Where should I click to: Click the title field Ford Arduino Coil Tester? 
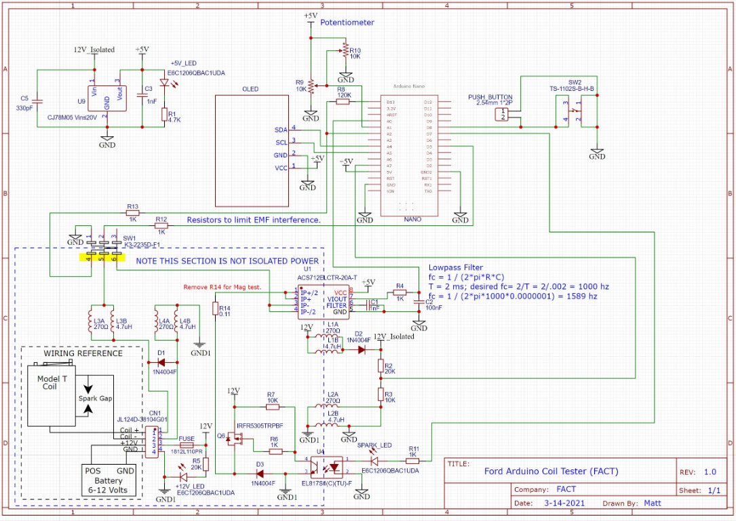pyautogui.click(x=551, y=471)
